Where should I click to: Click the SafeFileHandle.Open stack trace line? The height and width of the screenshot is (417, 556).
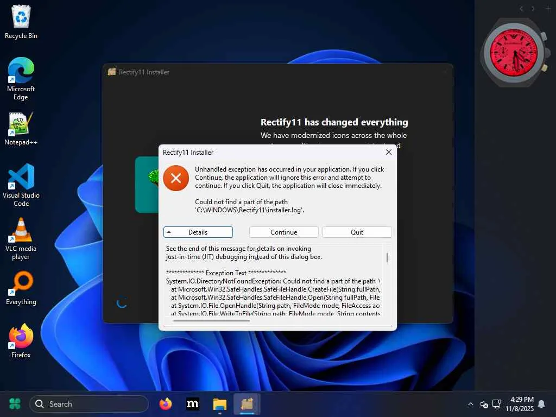pyautogui.click(x=275, y=298)
